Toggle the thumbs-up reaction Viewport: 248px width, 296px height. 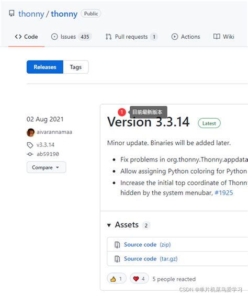pyautogui.click(x=117, y=278)
